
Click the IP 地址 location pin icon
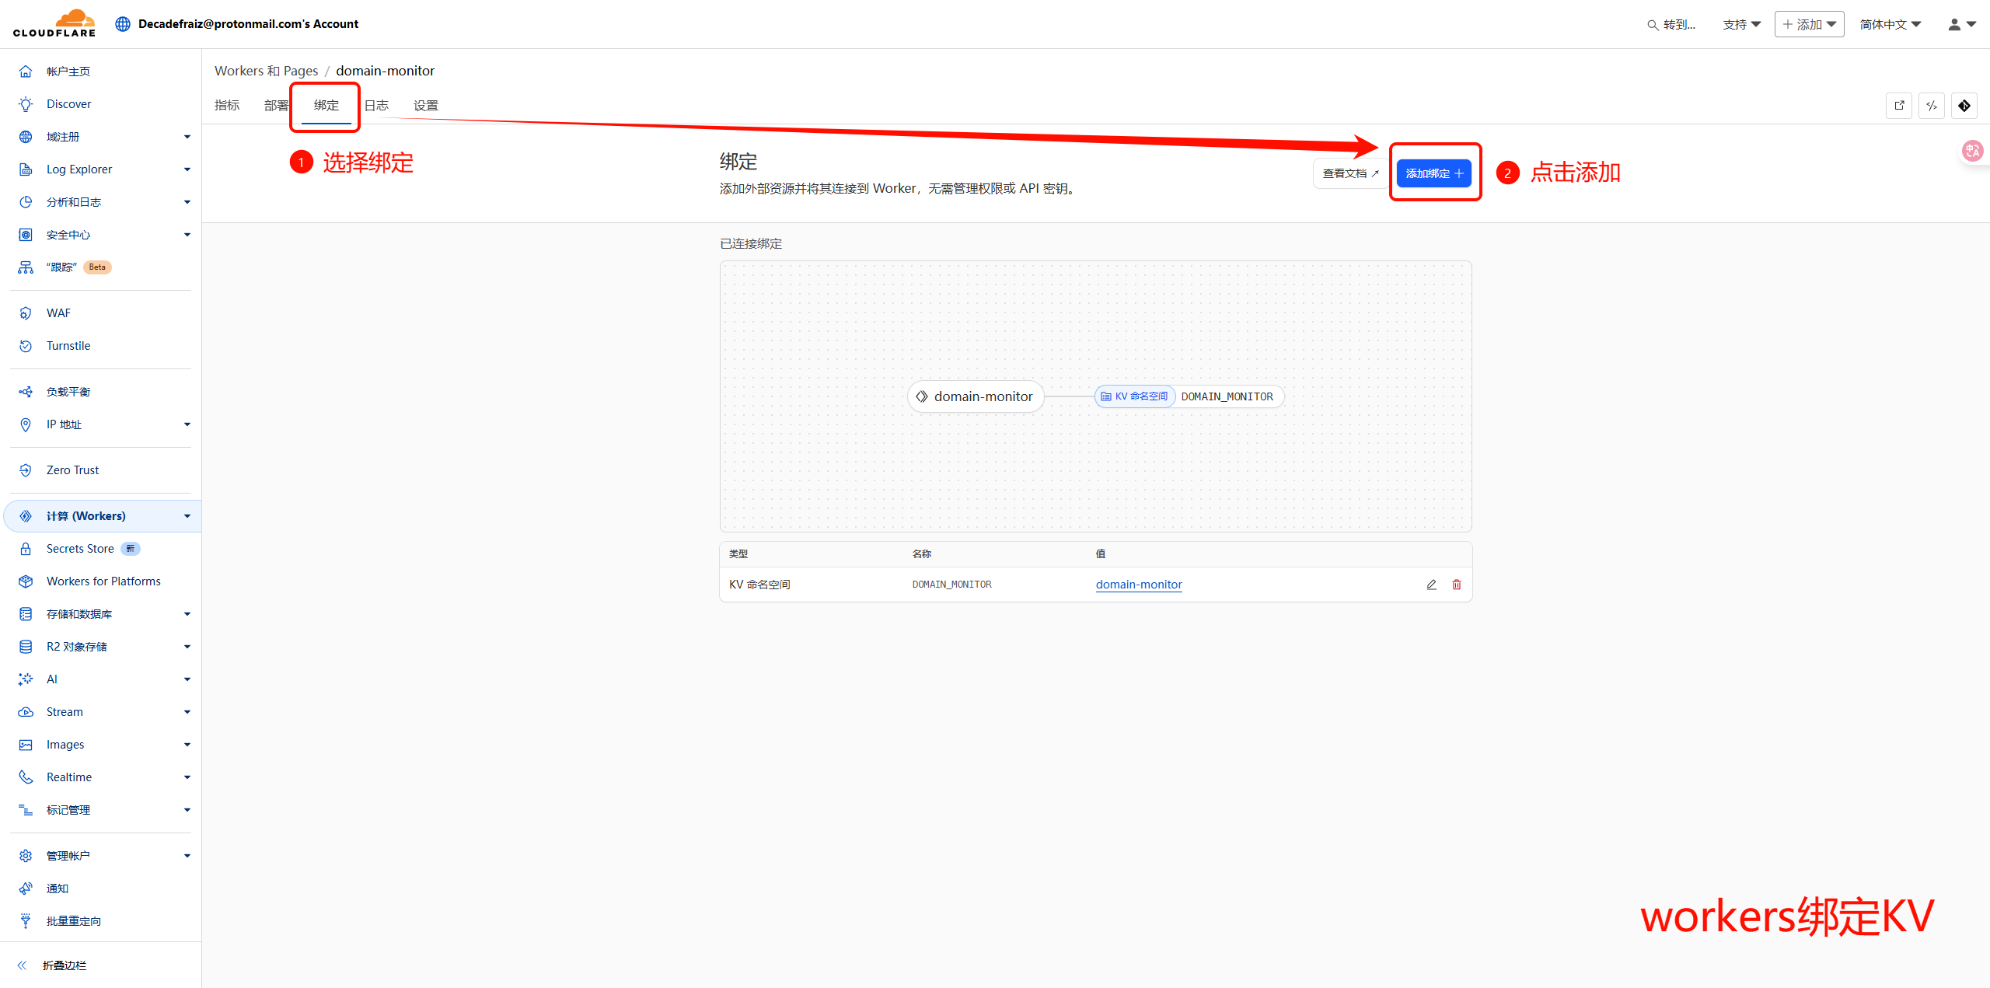(26, 424)
